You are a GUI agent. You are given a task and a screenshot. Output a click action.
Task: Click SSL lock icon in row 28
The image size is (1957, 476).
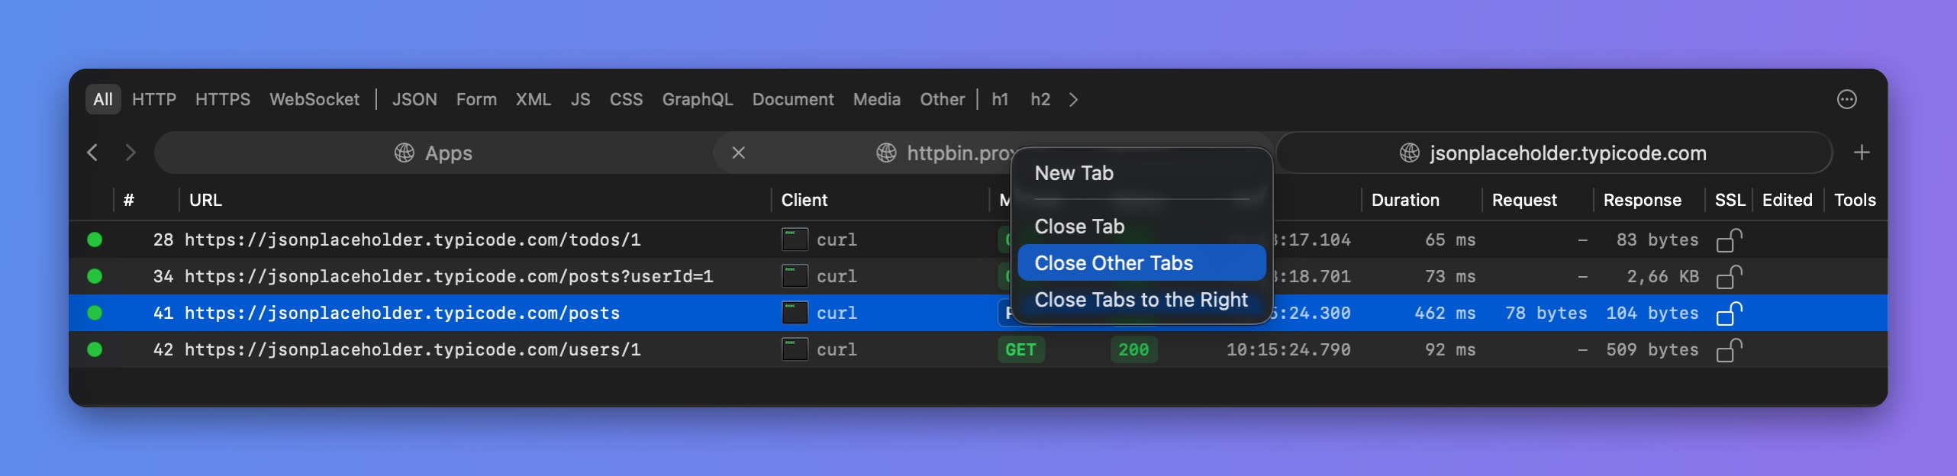1729,240
